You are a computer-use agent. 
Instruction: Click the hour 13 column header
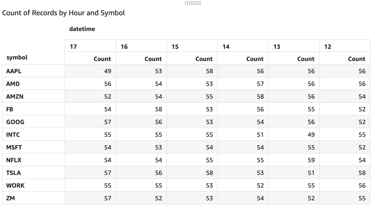click(277, 47)
